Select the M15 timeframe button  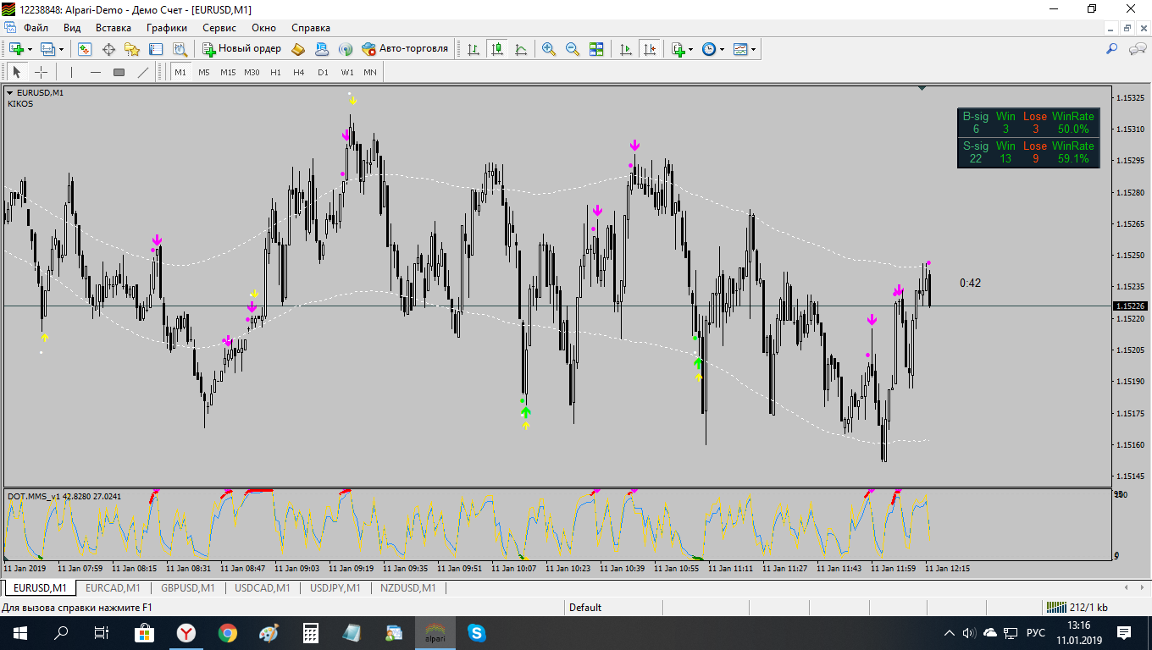(228, 72)
